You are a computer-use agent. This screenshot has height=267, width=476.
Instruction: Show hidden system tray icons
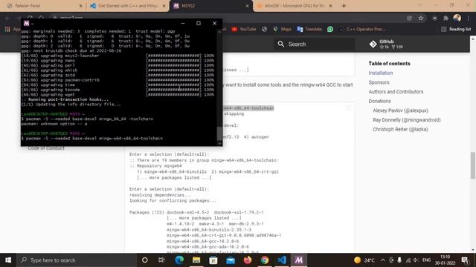click(383, 260)
